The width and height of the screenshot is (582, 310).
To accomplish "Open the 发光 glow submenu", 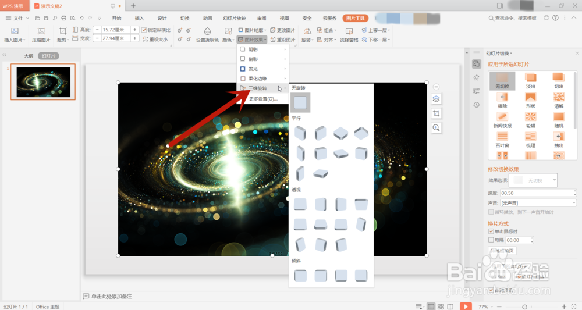I will pos(263,69).
